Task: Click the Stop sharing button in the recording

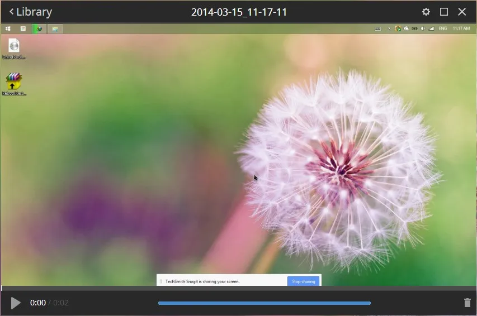Action: point(303,281)
